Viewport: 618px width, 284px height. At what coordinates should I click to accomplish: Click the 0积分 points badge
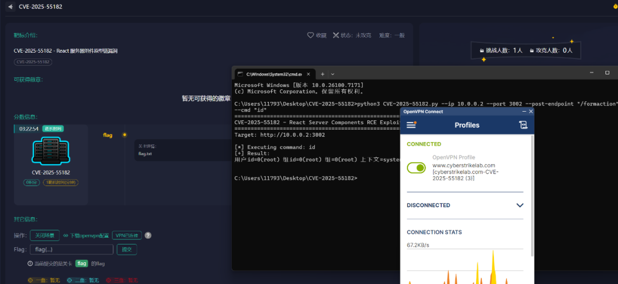(x=31, y=183)
